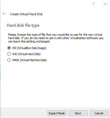Go back using the left arrow icon
Screen dimensions: 110x118
[x=4, y=14]
